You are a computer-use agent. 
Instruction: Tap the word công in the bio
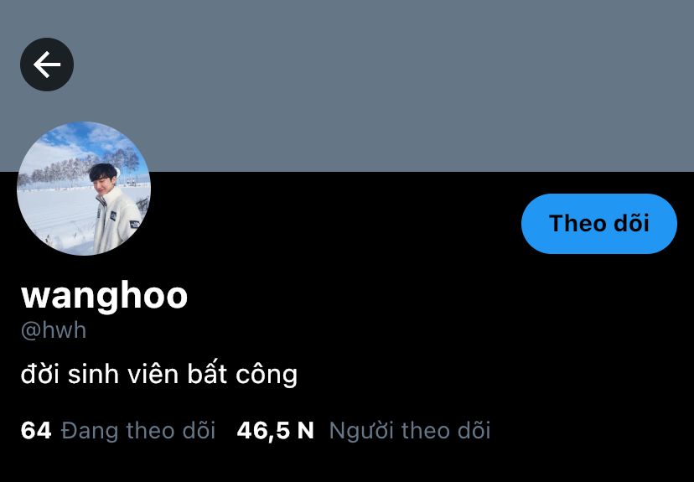click(267, 376)
